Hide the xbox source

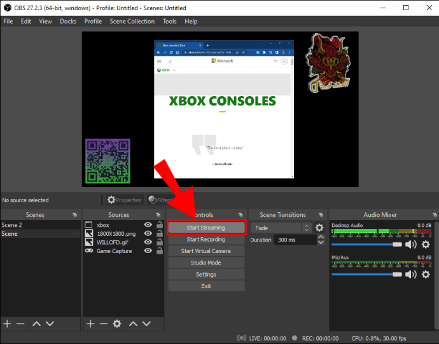[x=148, y=224]
